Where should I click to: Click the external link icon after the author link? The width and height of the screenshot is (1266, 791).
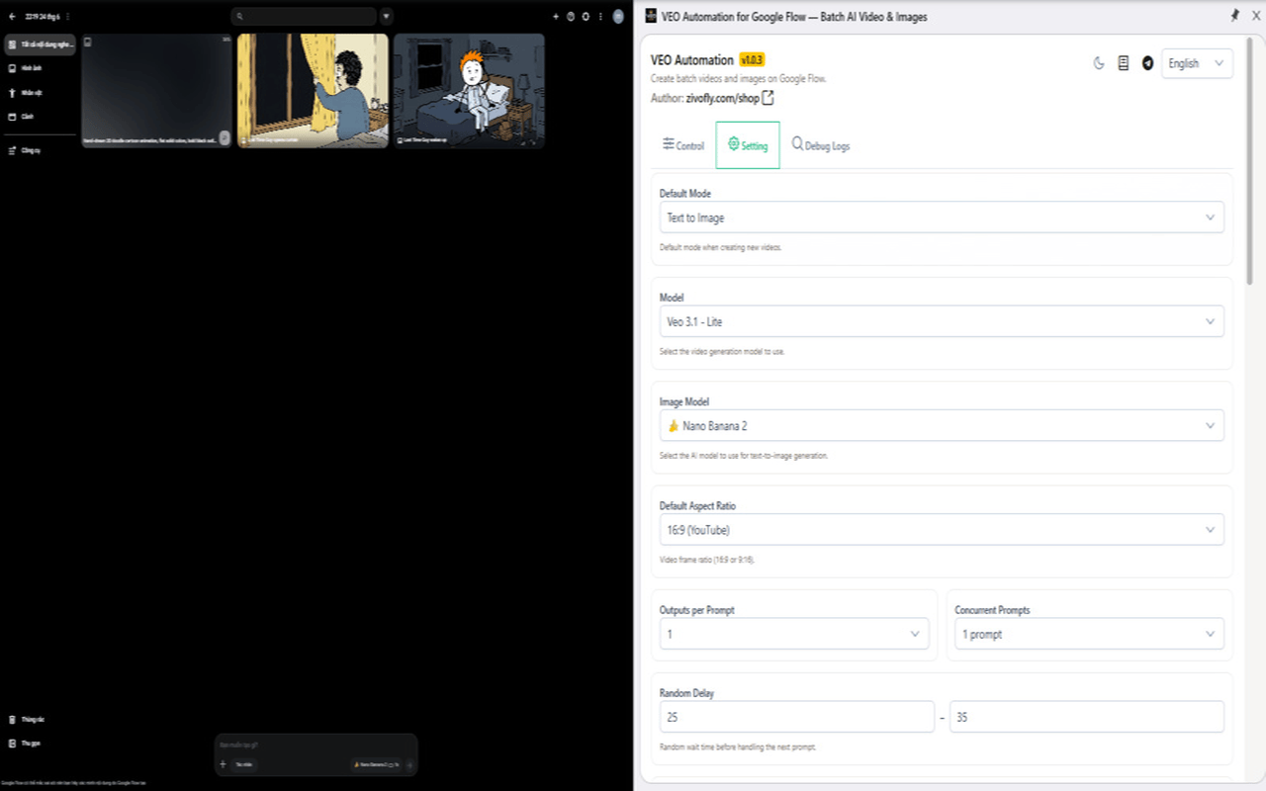pyautogui.click(x=769, y=98)
